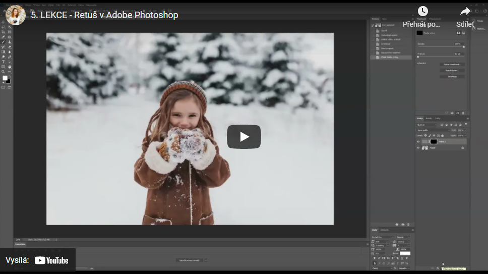Open layer blend mode dropdown
Screen dimensions: 488x274
point(433,130)
